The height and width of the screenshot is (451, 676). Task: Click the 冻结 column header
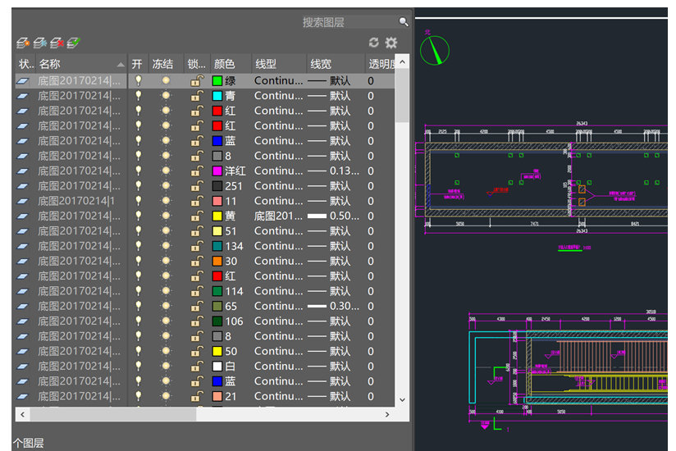coord(162,64)
